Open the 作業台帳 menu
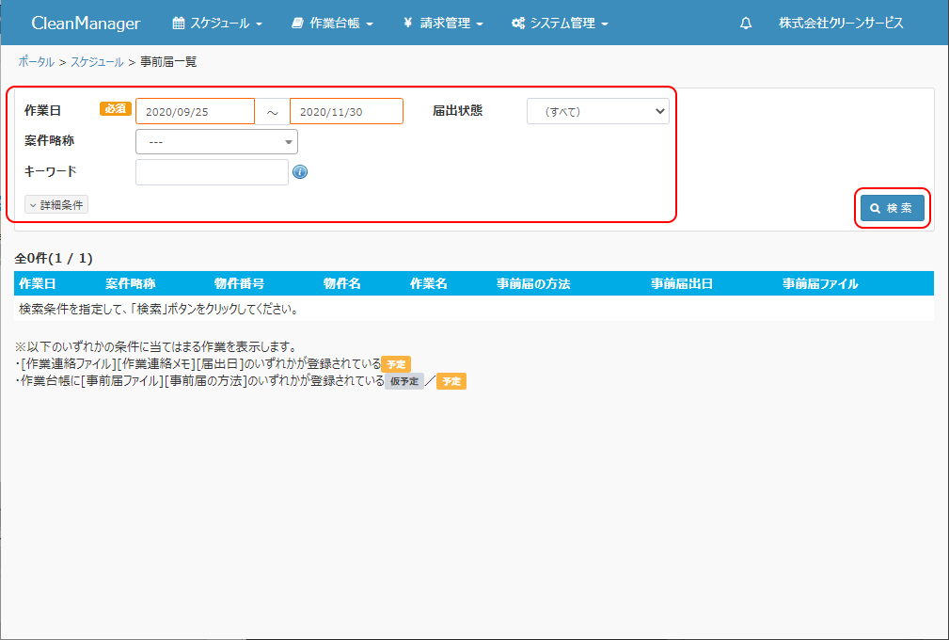This screenshot has height=640, width=949. point(332,24)
